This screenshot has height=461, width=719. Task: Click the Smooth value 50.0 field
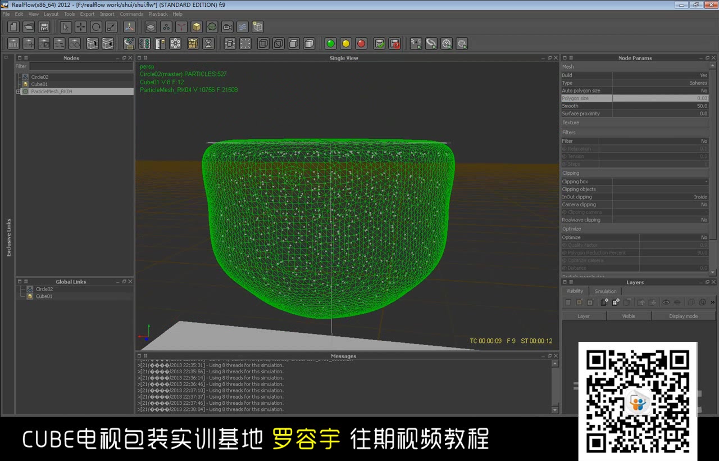pyautogui.click(x=660, y=106)
